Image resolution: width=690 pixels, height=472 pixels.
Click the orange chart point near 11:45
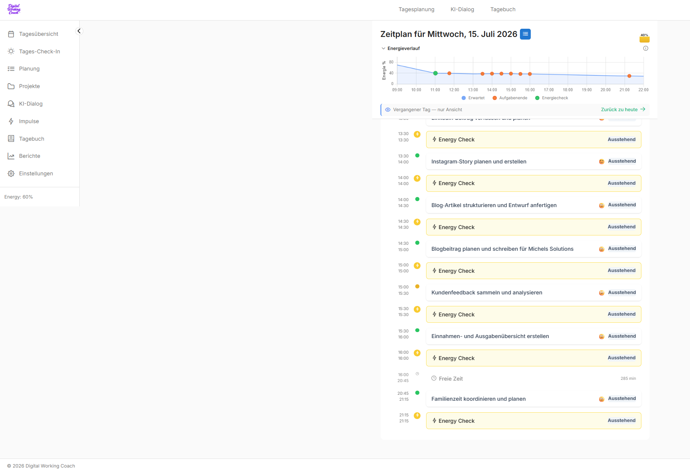(449, 73)
